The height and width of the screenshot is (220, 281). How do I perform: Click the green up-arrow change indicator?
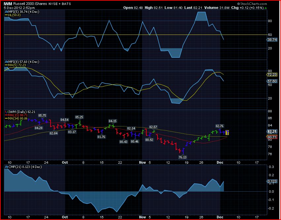click(x=265, y=8)
